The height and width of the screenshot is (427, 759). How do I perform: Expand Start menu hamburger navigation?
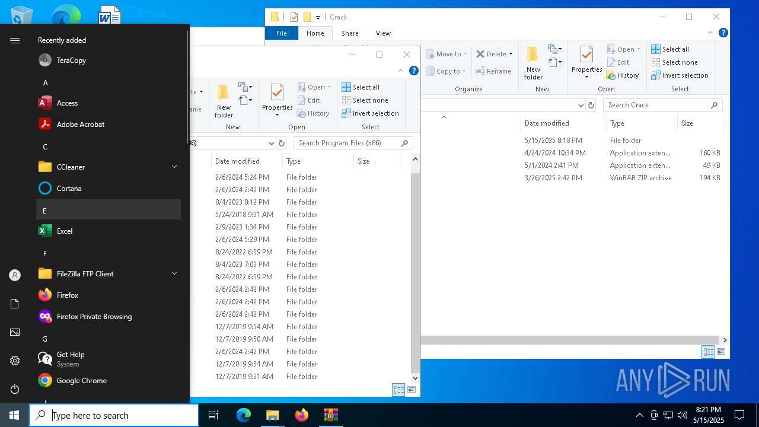15,40
